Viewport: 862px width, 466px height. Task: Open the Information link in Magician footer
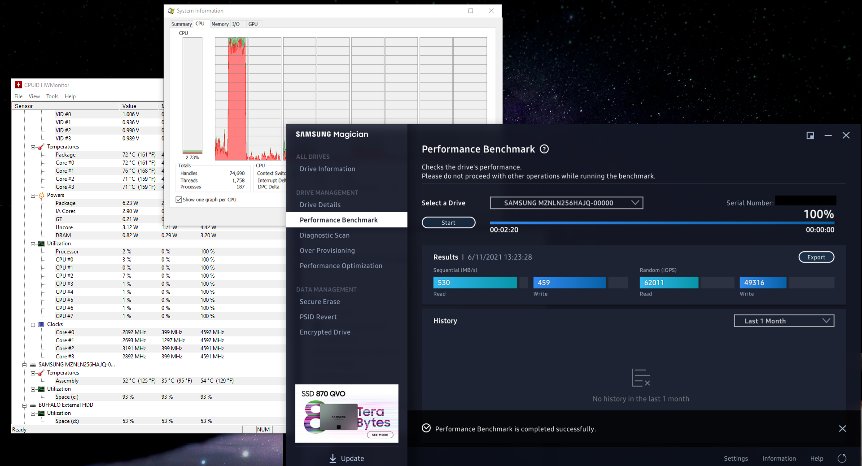[x=779, y=458]
